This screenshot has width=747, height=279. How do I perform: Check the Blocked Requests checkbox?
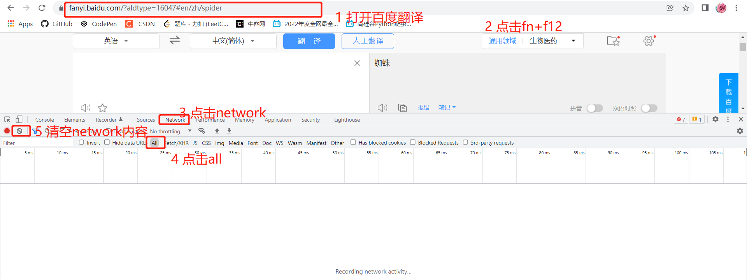tap(413, 142)
